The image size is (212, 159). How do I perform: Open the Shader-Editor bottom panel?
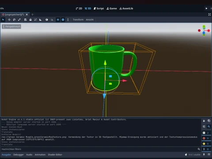tap(55, 155)
